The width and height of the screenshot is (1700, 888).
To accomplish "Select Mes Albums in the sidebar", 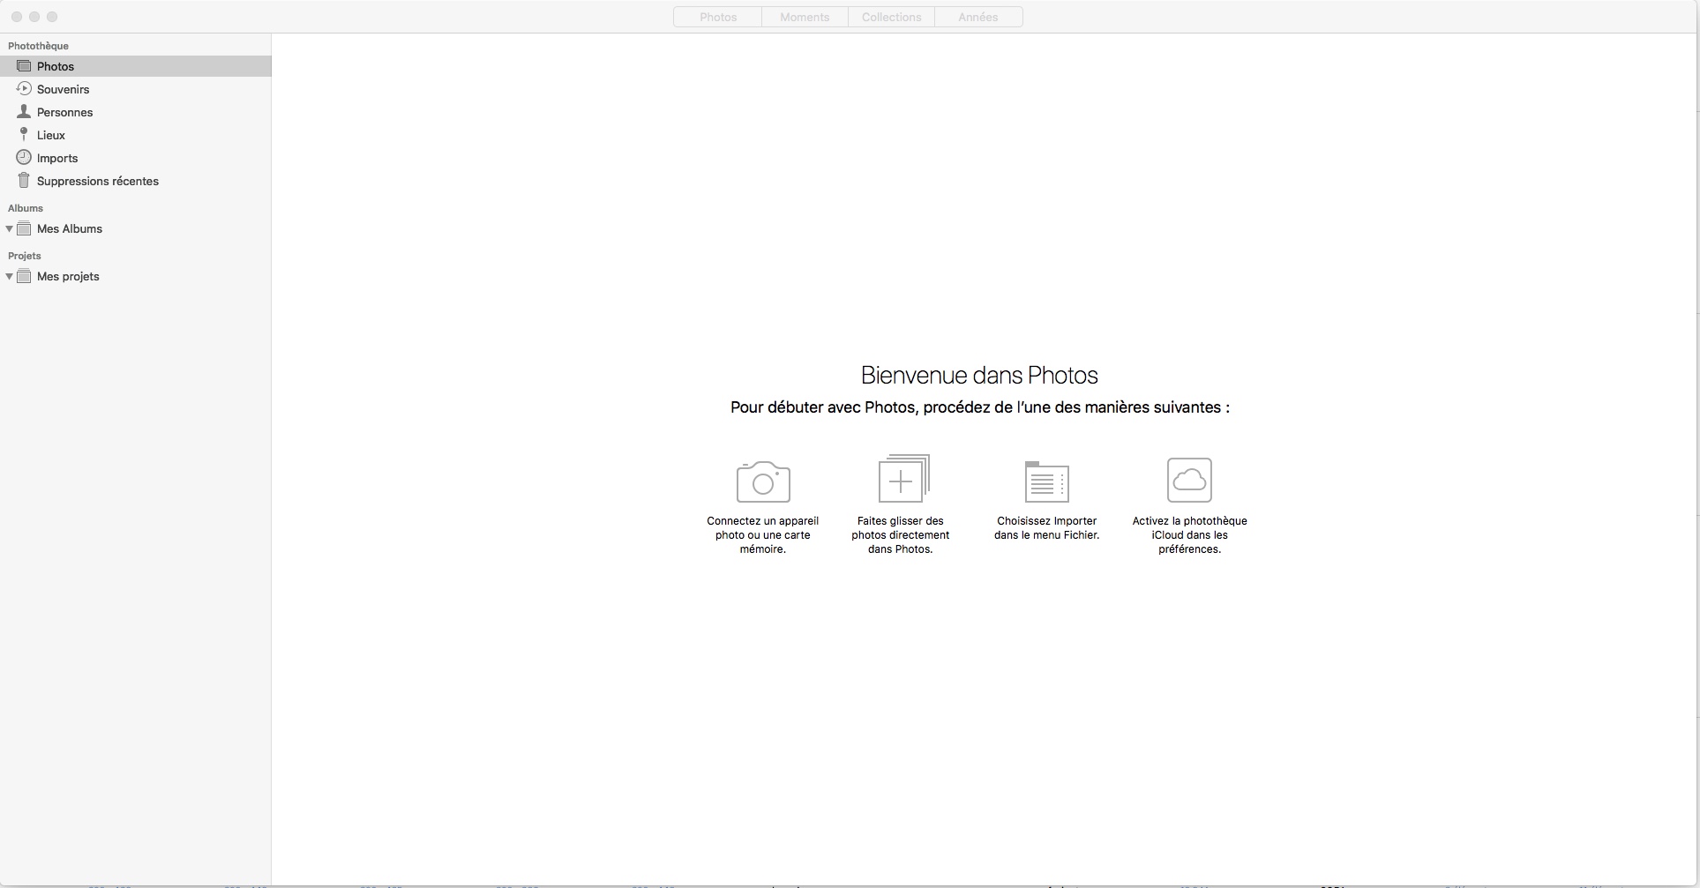I will click(x=136, y=228).
